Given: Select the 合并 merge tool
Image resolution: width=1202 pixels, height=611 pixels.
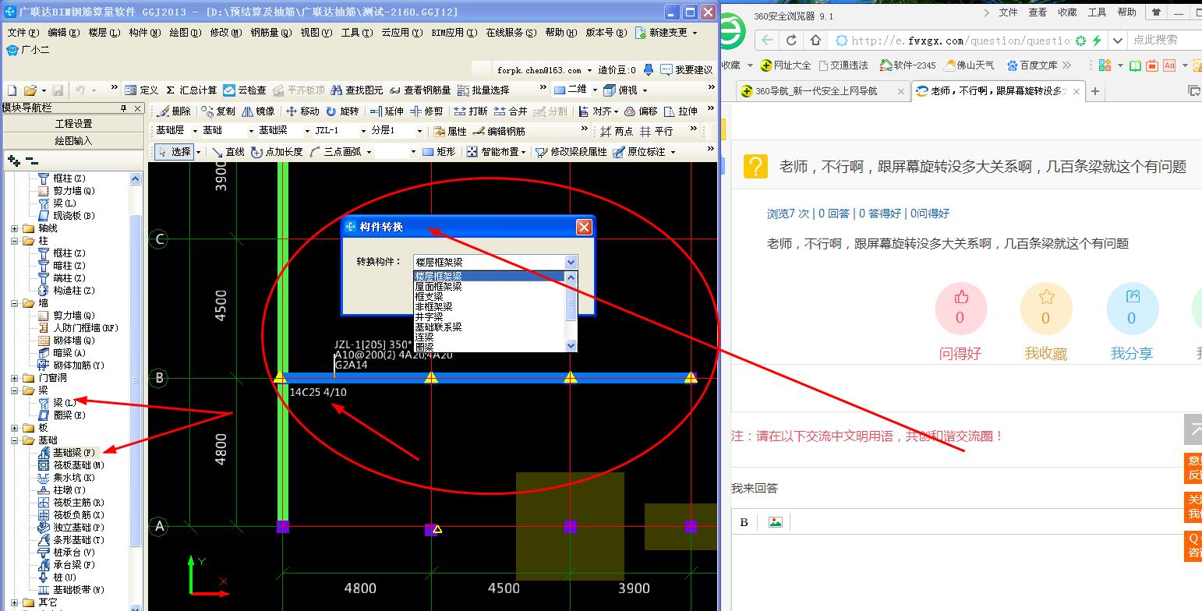Looking at the screenshot, I should pyautogui.click(x=511, y=111).
